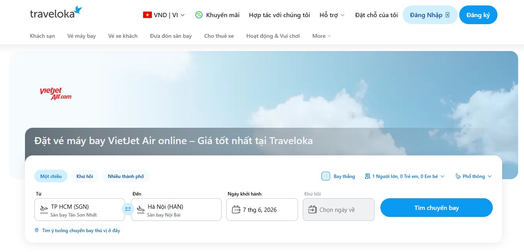Click the calendar icon beside 7 thg 6, 2026

click(x=236, y=210)
